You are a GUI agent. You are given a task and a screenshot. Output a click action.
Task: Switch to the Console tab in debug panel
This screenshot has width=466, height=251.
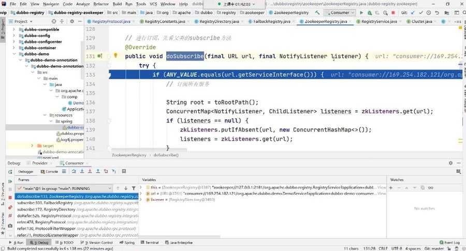(x=50, y=172)
